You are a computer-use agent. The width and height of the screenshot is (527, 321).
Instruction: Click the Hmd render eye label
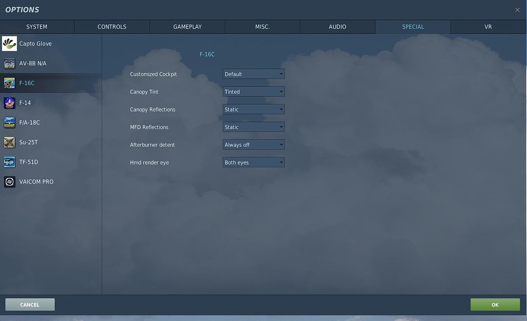point(149,163)
